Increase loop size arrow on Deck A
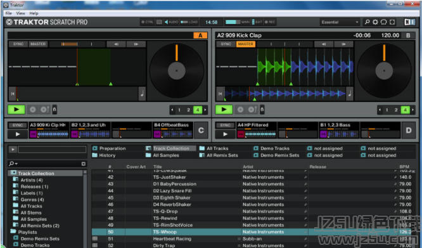Viewport: 422px width, 248px height. tap(205, 110)
